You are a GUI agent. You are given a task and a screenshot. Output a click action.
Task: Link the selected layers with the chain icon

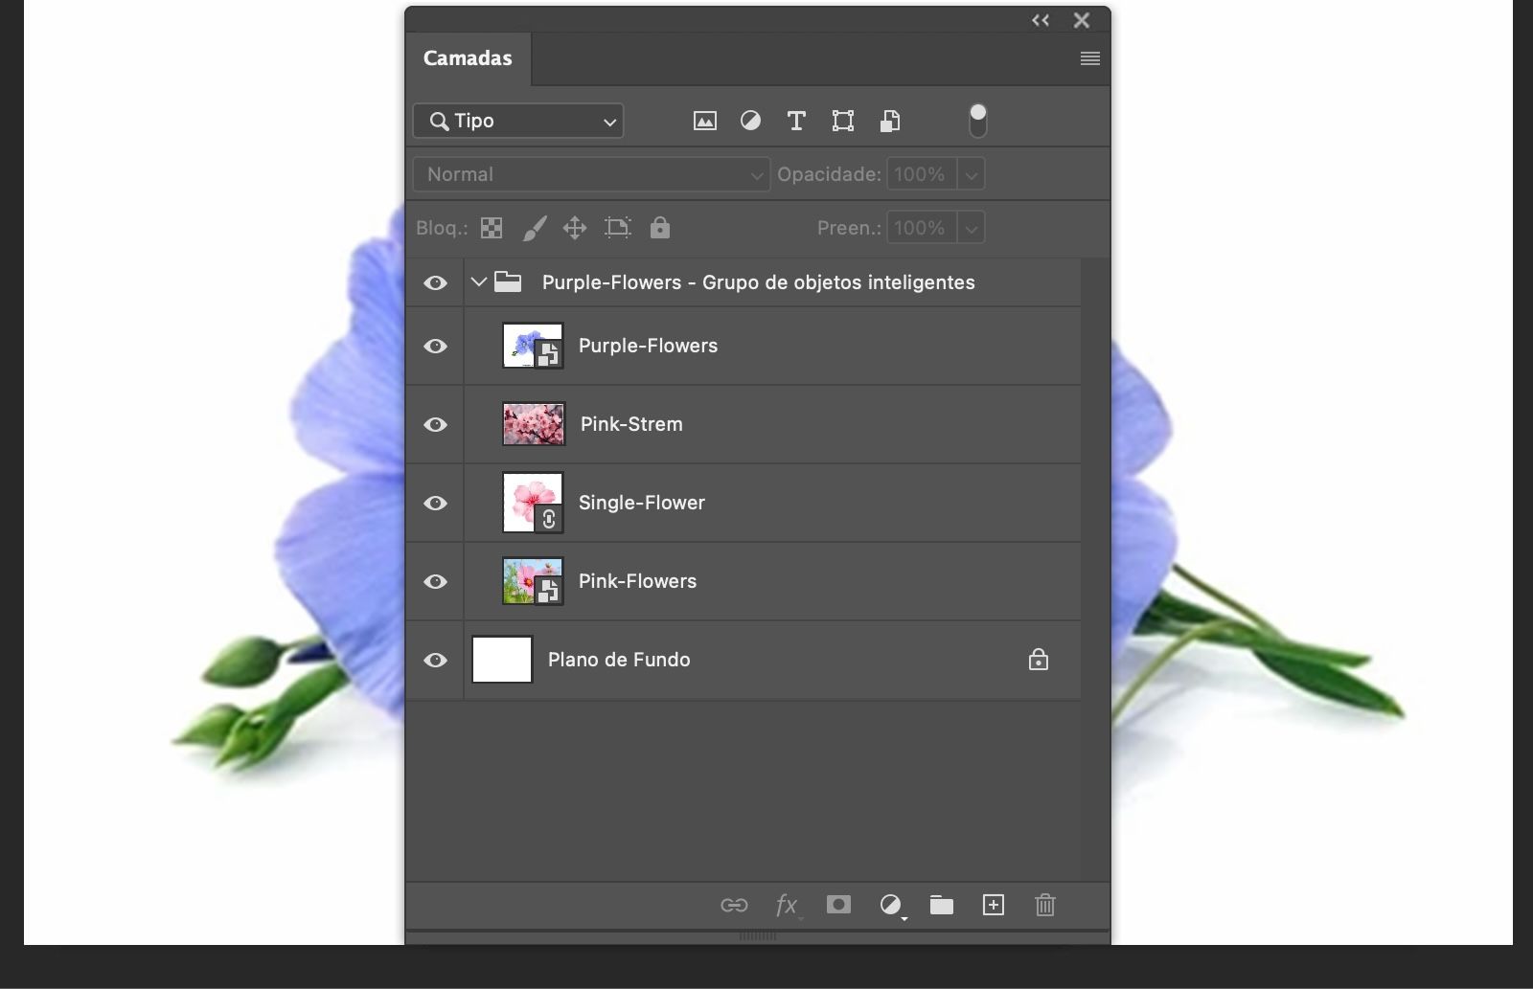point(735,906)
